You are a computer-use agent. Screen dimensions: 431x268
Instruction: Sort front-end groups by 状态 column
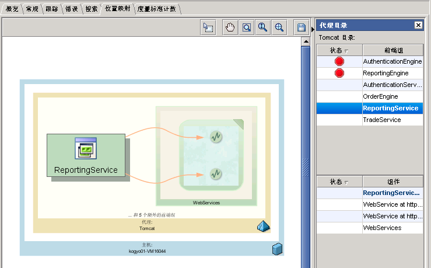(339, 50)
